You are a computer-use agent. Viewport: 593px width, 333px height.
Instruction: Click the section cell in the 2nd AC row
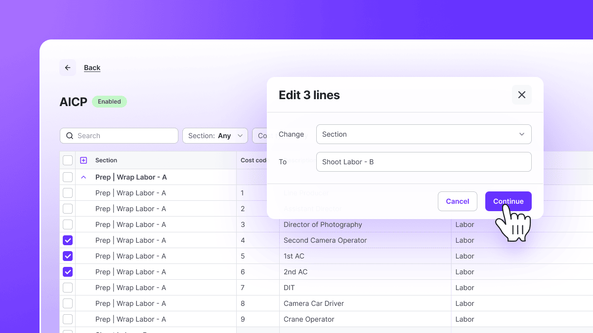coord(156,272)
